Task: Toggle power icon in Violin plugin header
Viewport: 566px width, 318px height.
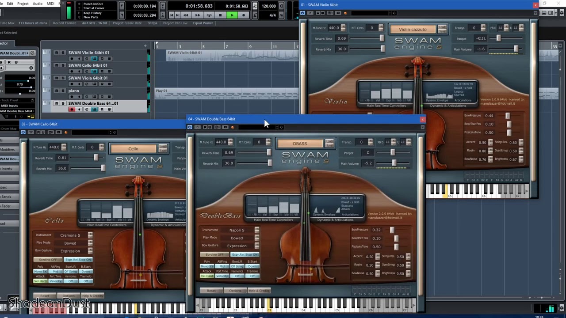Action: 302,13
